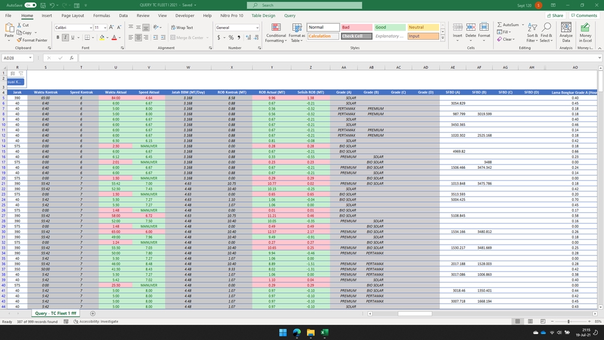
Task: Click Accessibility: Investigate in status bar
Action: (96, 322)
